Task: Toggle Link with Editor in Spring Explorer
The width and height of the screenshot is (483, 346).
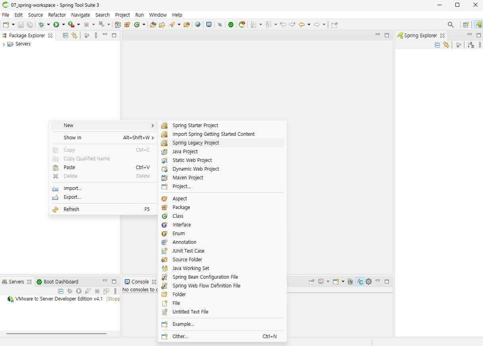Action: click(447, 45)
